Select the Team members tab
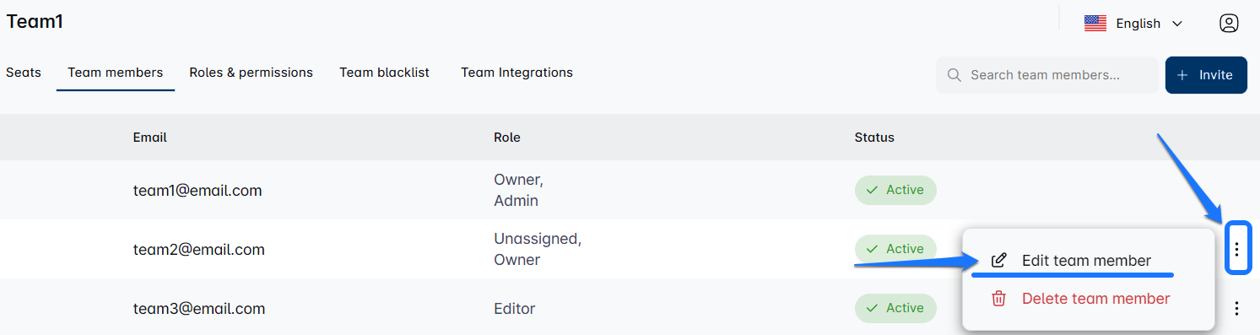Image resolution: width=1260 pixels, height=335 pixels. point(116,73)
